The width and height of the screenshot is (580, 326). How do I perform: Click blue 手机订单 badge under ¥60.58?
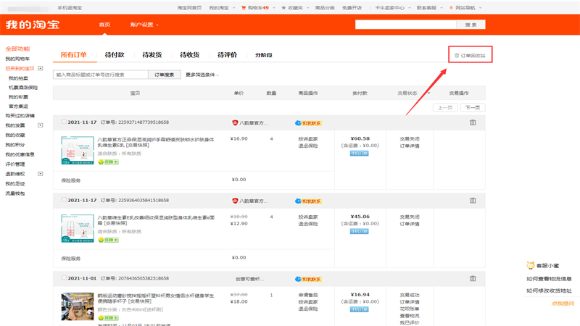359,154
